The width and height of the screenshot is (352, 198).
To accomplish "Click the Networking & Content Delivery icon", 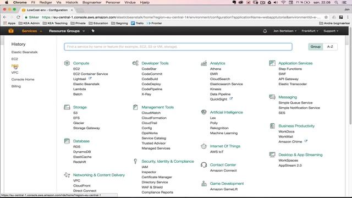I will point(67,175).
